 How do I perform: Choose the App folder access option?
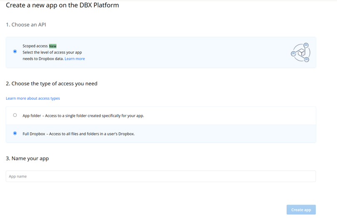[15, 115]
